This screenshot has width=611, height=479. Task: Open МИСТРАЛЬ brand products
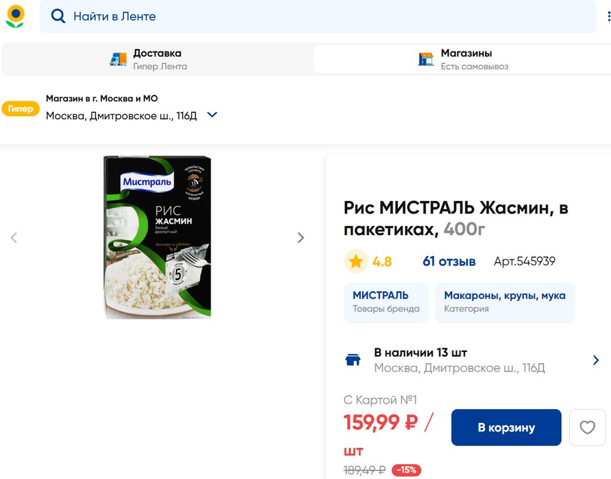pyautogui.click(x=386, y=302)
